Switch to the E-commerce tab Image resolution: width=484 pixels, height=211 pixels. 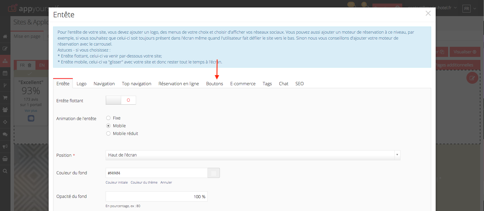tap(243, 84)
